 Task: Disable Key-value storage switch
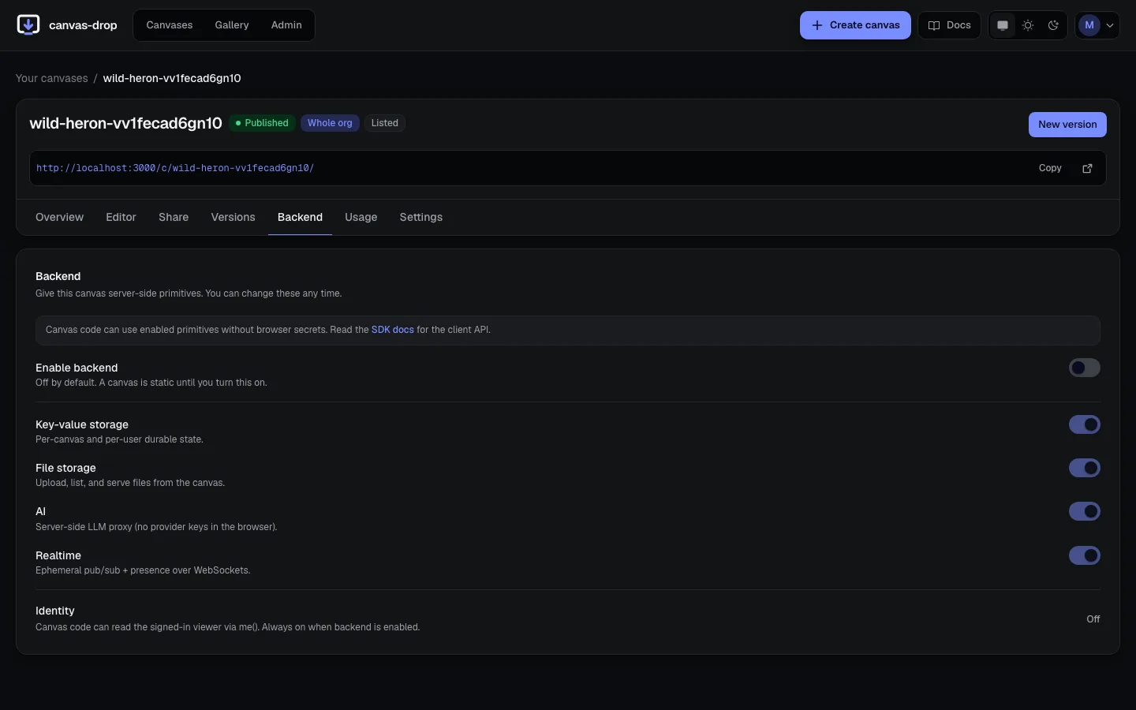coord(1085,424)
